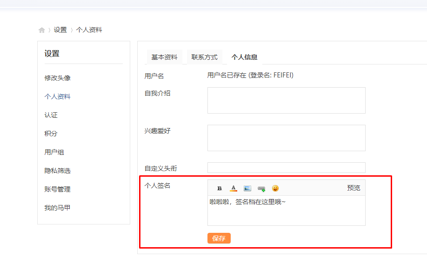Viewport: 427px width, 256px height.
Task: Click the insert link icon
Action: coord(261,188)
